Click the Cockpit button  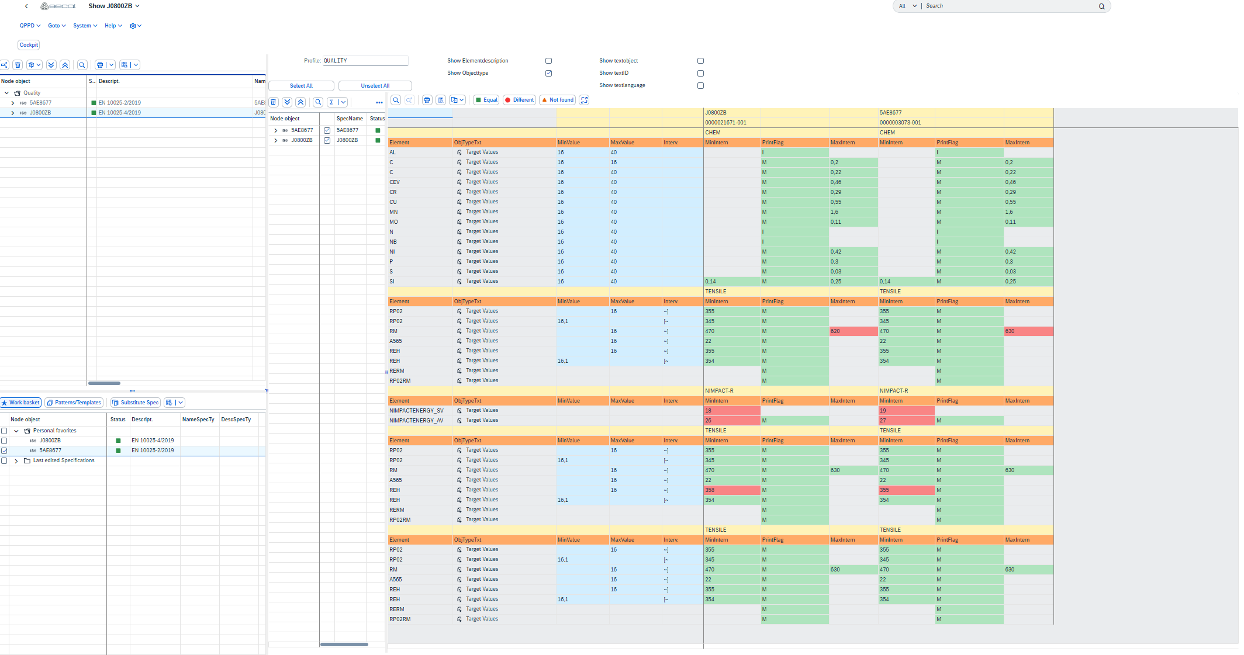[x=29, y=45]
